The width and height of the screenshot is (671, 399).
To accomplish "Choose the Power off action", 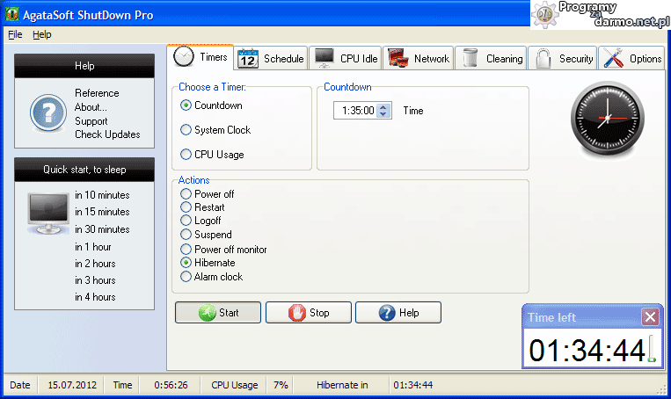I will pyautogui.click(x=186, y=194).
